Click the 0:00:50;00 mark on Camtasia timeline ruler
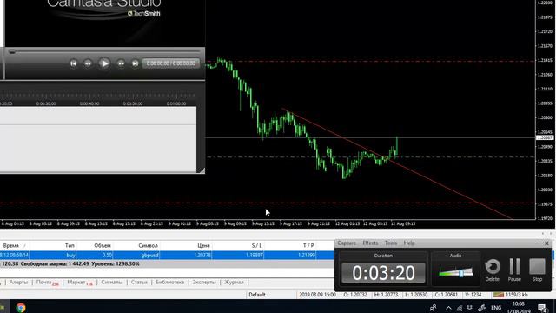556x313 pixels. tap(133, 103)
